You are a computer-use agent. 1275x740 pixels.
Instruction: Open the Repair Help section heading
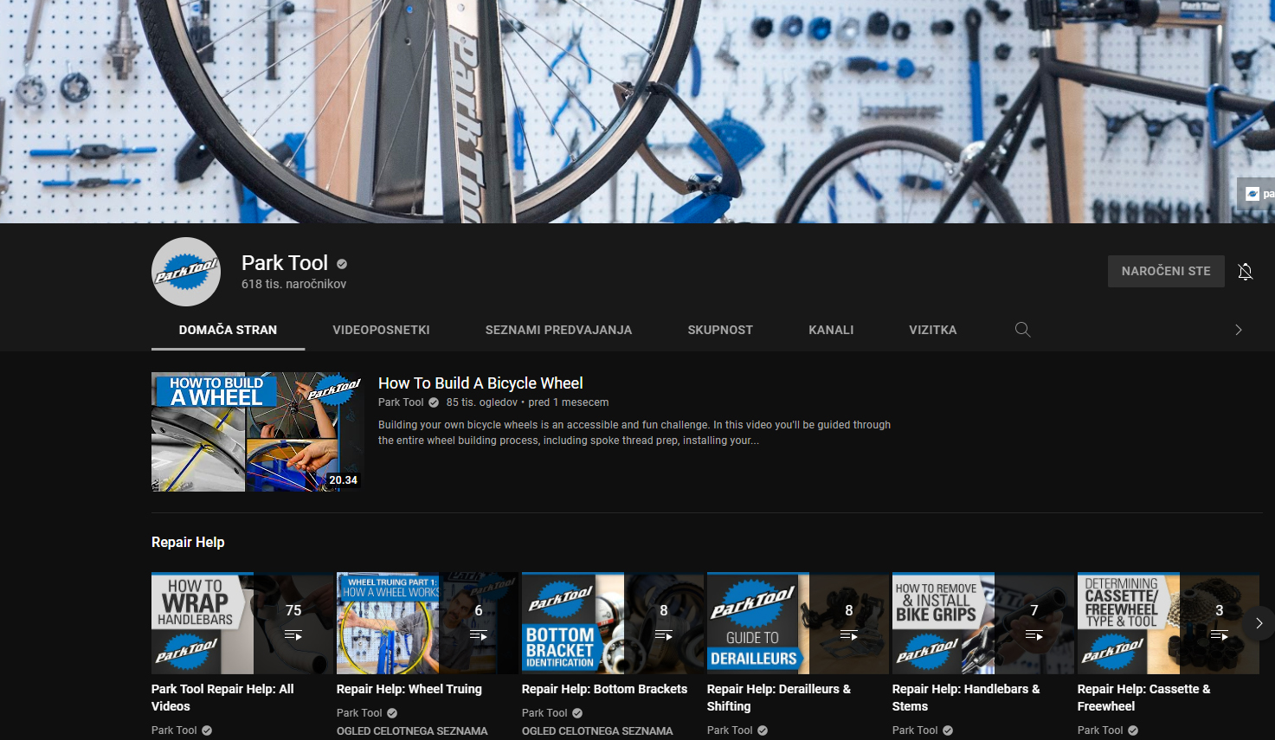point(188,542)
